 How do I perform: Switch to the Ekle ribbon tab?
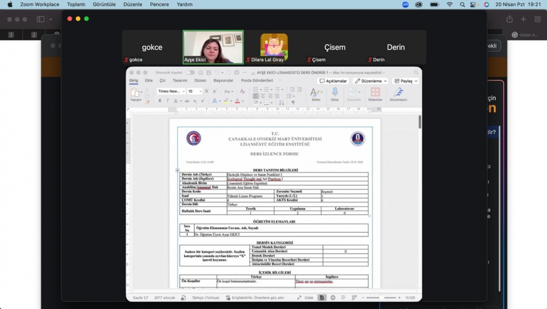(148, 81)
